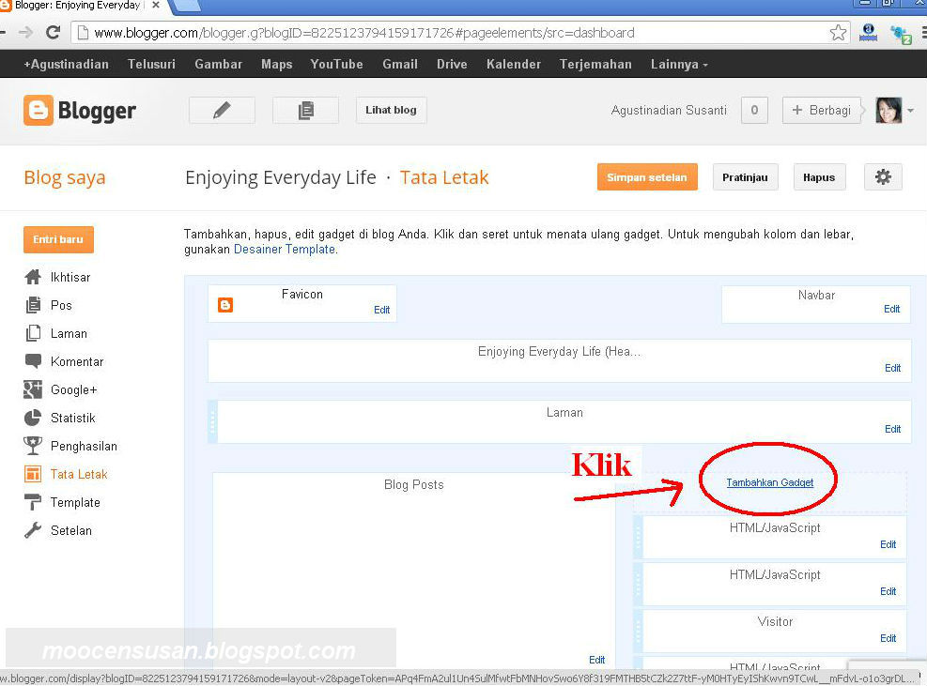This screenshot has height=686, width=927.
Task: Open the posts list document icon
Action: (305, 110)
